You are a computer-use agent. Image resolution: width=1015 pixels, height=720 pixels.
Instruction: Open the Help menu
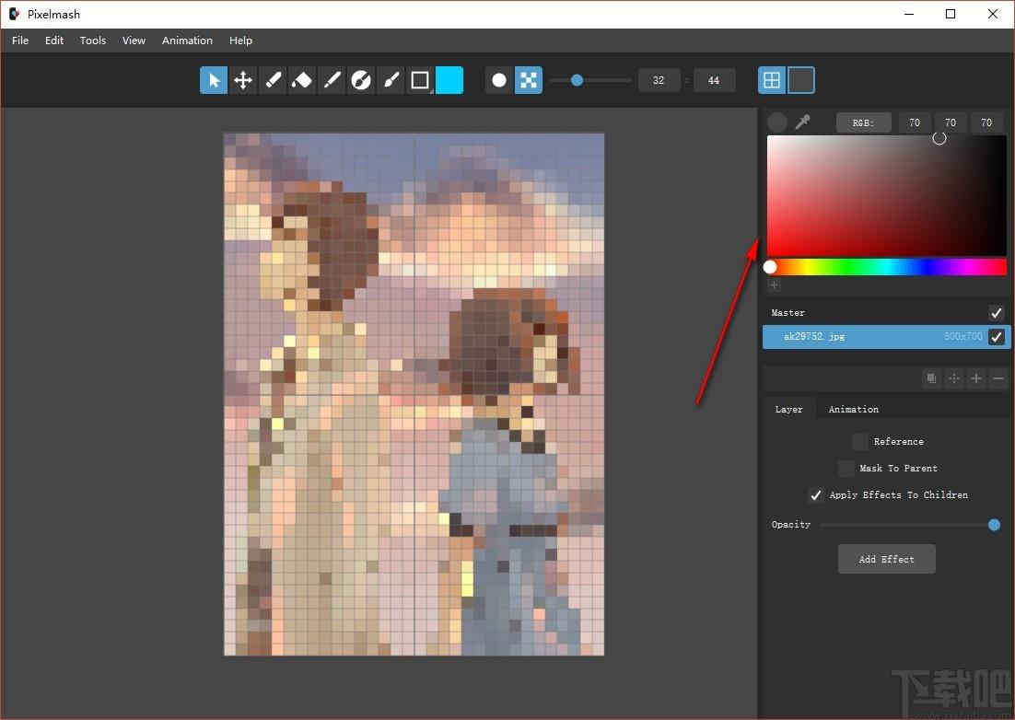click(x=240, y=41)
